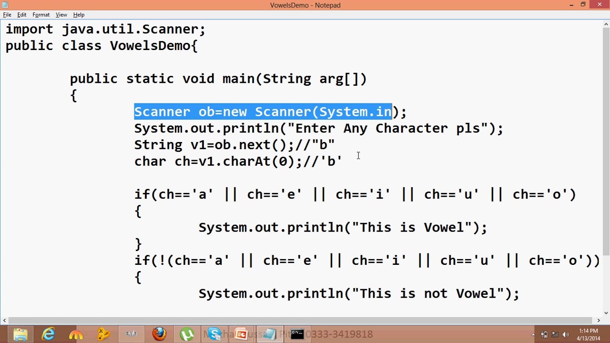Launch Firefox from the taskbar
The height and width of the screenshot is (343, 610).
159,334
